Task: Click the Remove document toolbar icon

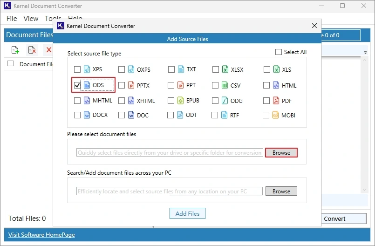Action: pos(32,50)
